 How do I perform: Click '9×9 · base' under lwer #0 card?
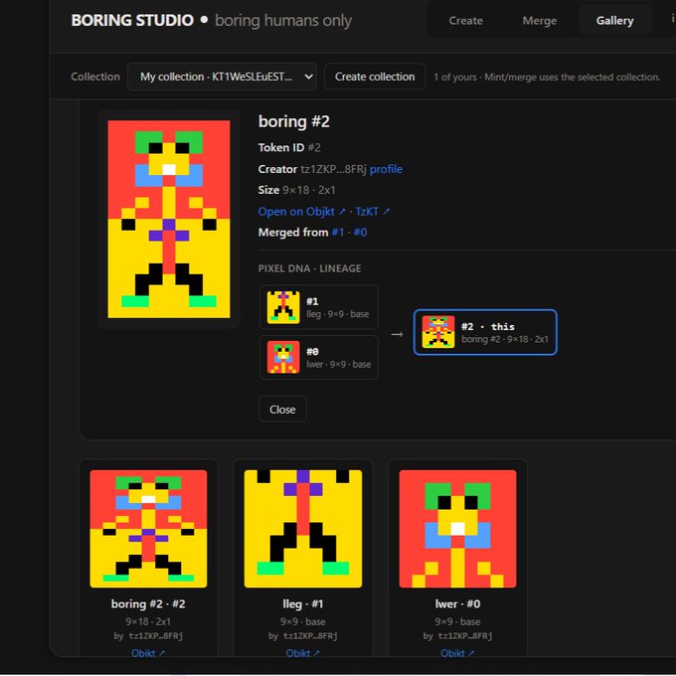click(457, 621)
